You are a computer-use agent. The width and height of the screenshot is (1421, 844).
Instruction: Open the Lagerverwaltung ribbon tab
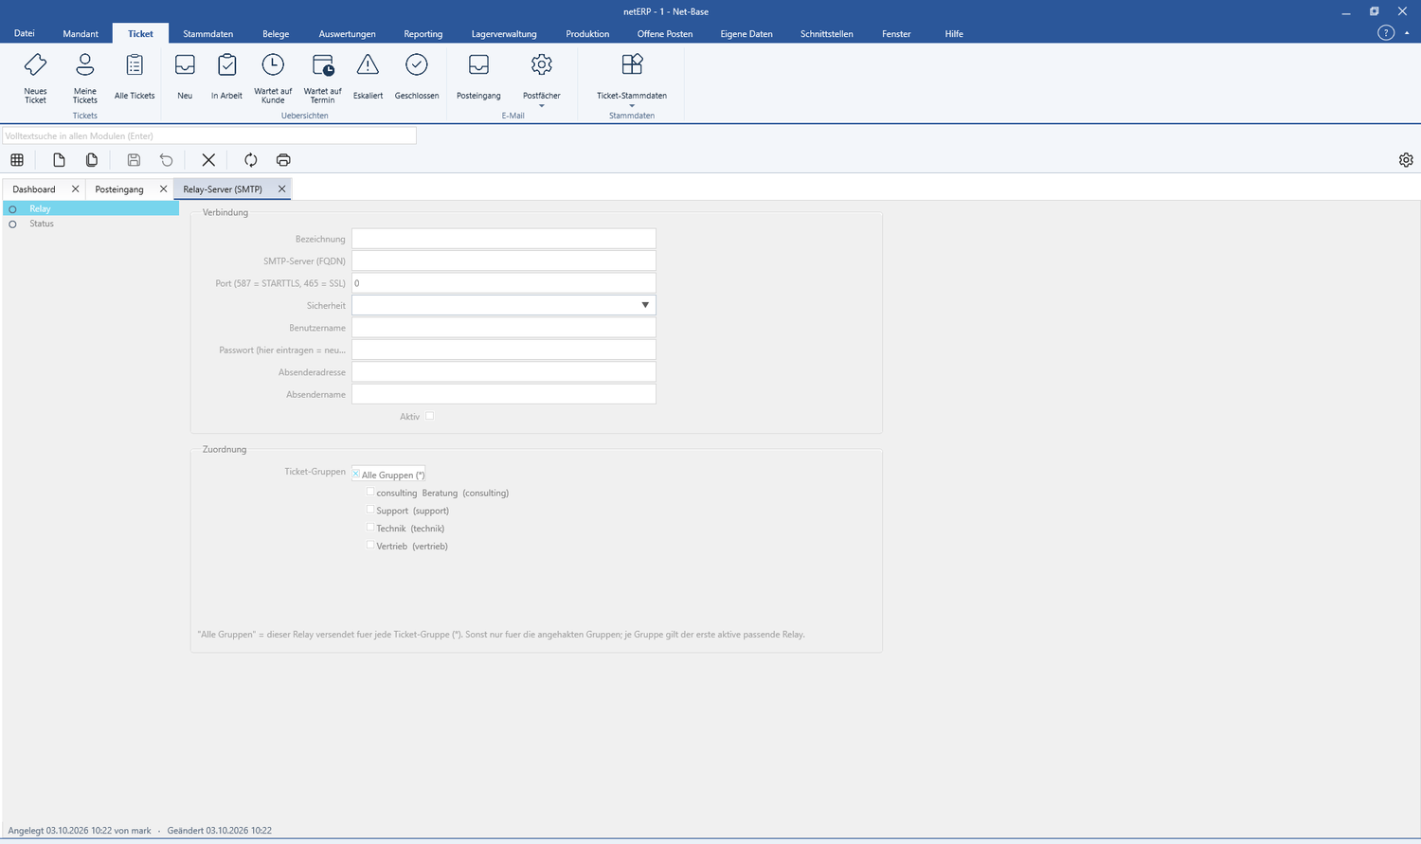click(x=504, y=34)
